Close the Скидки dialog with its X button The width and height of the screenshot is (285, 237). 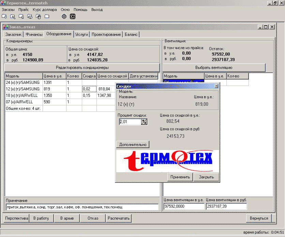[x=216, y=86]
